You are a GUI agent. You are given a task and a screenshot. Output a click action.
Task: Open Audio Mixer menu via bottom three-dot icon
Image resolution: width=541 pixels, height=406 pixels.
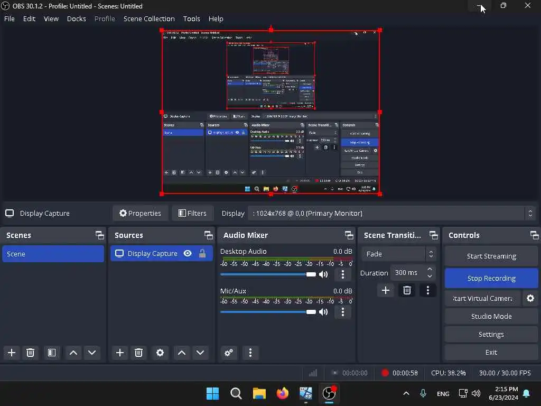pyautogui.click(x=250, y=353)
